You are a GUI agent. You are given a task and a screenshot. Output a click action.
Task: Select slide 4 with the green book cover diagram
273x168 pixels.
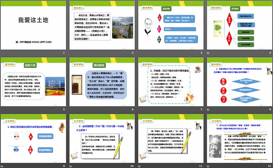click(x=239, y=25)
